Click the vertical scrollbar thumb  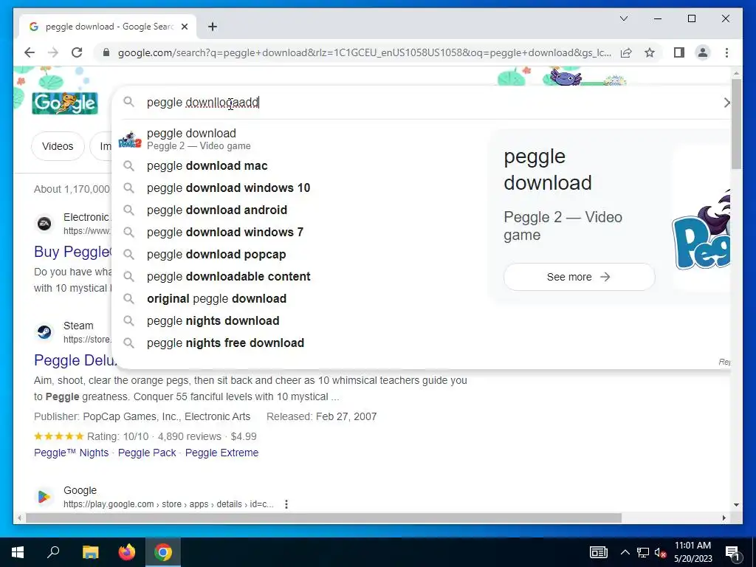click(736, 124)
